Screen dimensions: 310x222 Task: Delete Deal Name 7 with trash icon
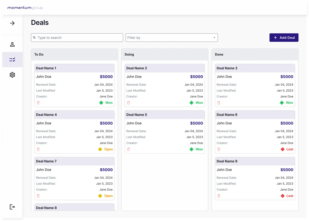pyautogui.click(x=38, y=196)
